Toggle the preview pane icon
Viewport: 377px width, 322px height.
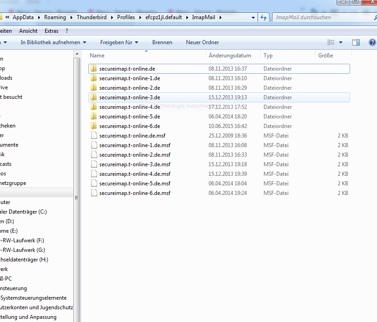pyautogui.click(x=356, y=42)
